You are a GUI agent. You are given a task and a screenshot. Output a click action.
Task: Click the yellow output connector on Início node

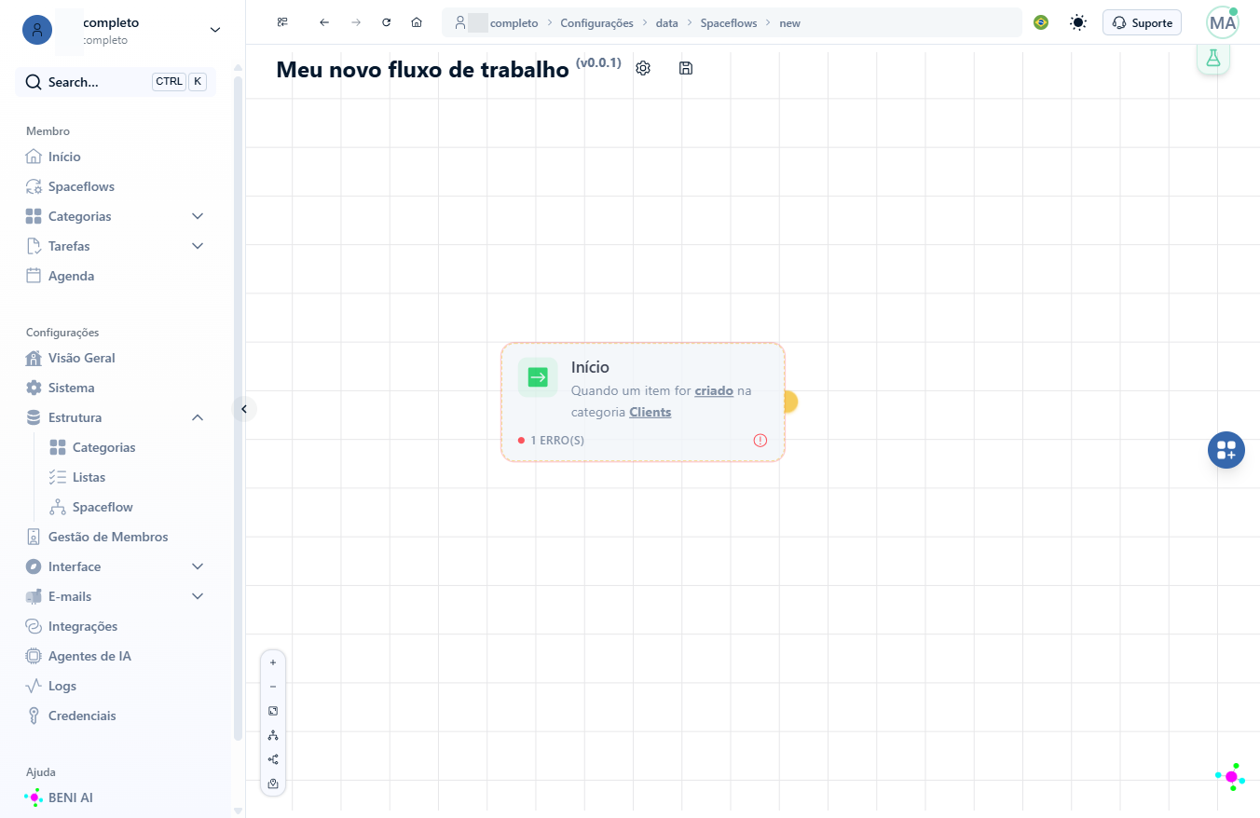(789, 402)
